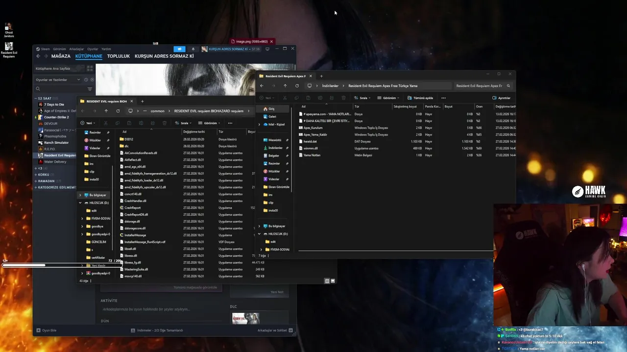Go back in the Apex Türkçe Yama Explorer
Screen dimensions: 627x352
point(262,86)
